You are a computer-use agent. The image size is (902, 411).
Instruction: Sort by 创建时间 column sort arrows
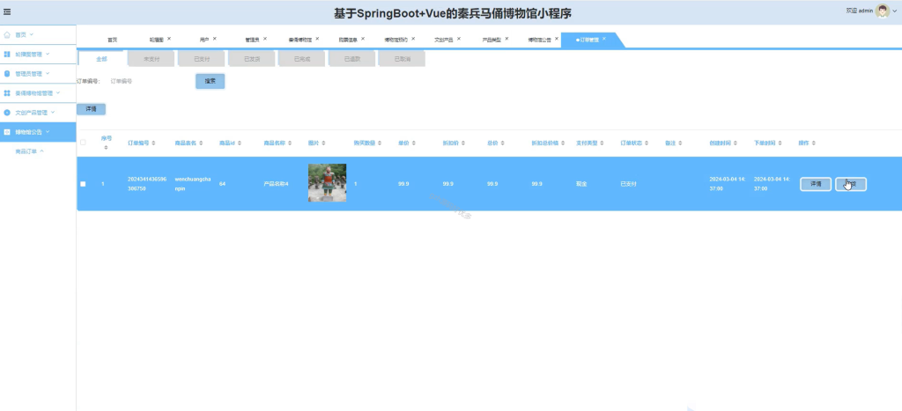[x=736, y=143]
